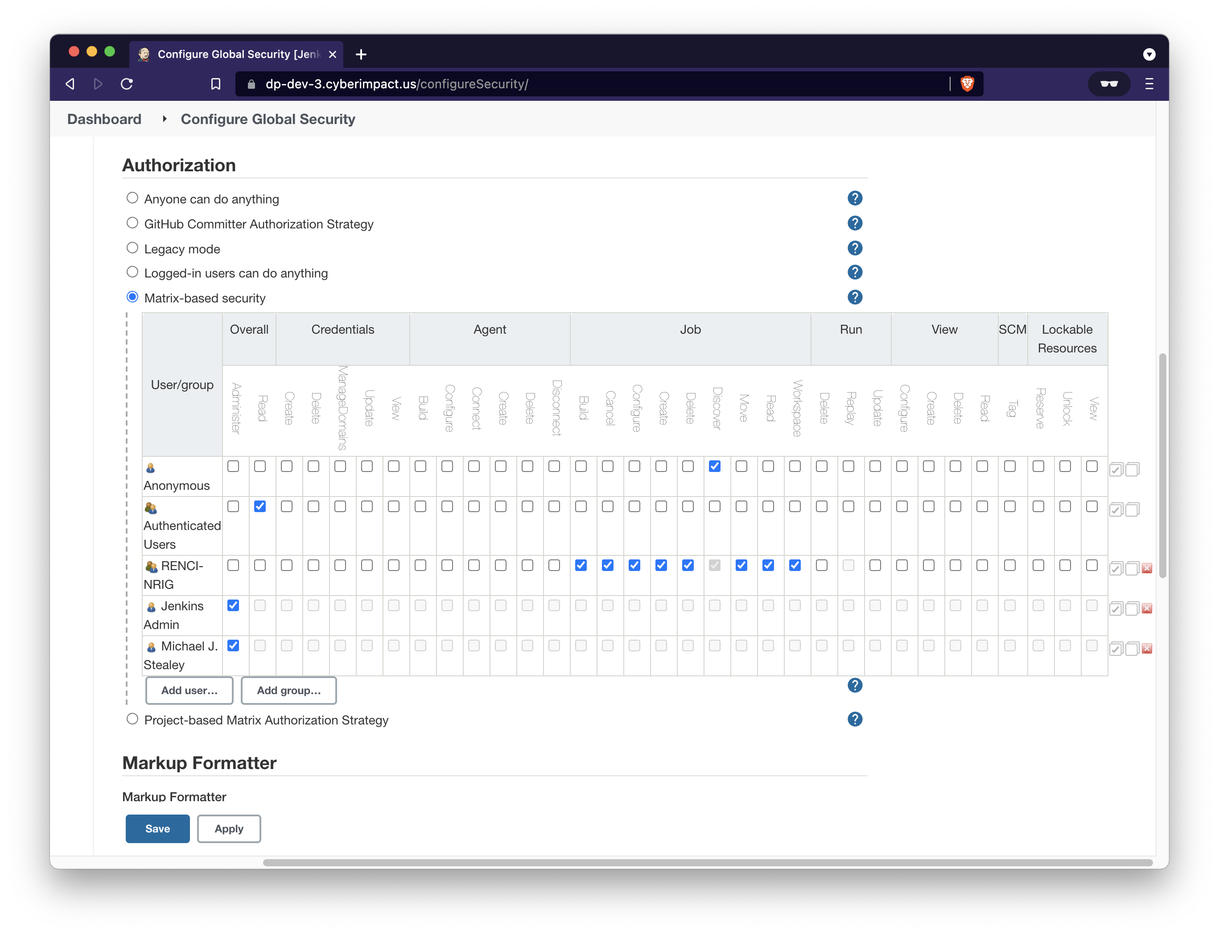Click select-all icon for Anonymous row
The width and height of the screenshot is (1219, 935).
point(1115,470)
